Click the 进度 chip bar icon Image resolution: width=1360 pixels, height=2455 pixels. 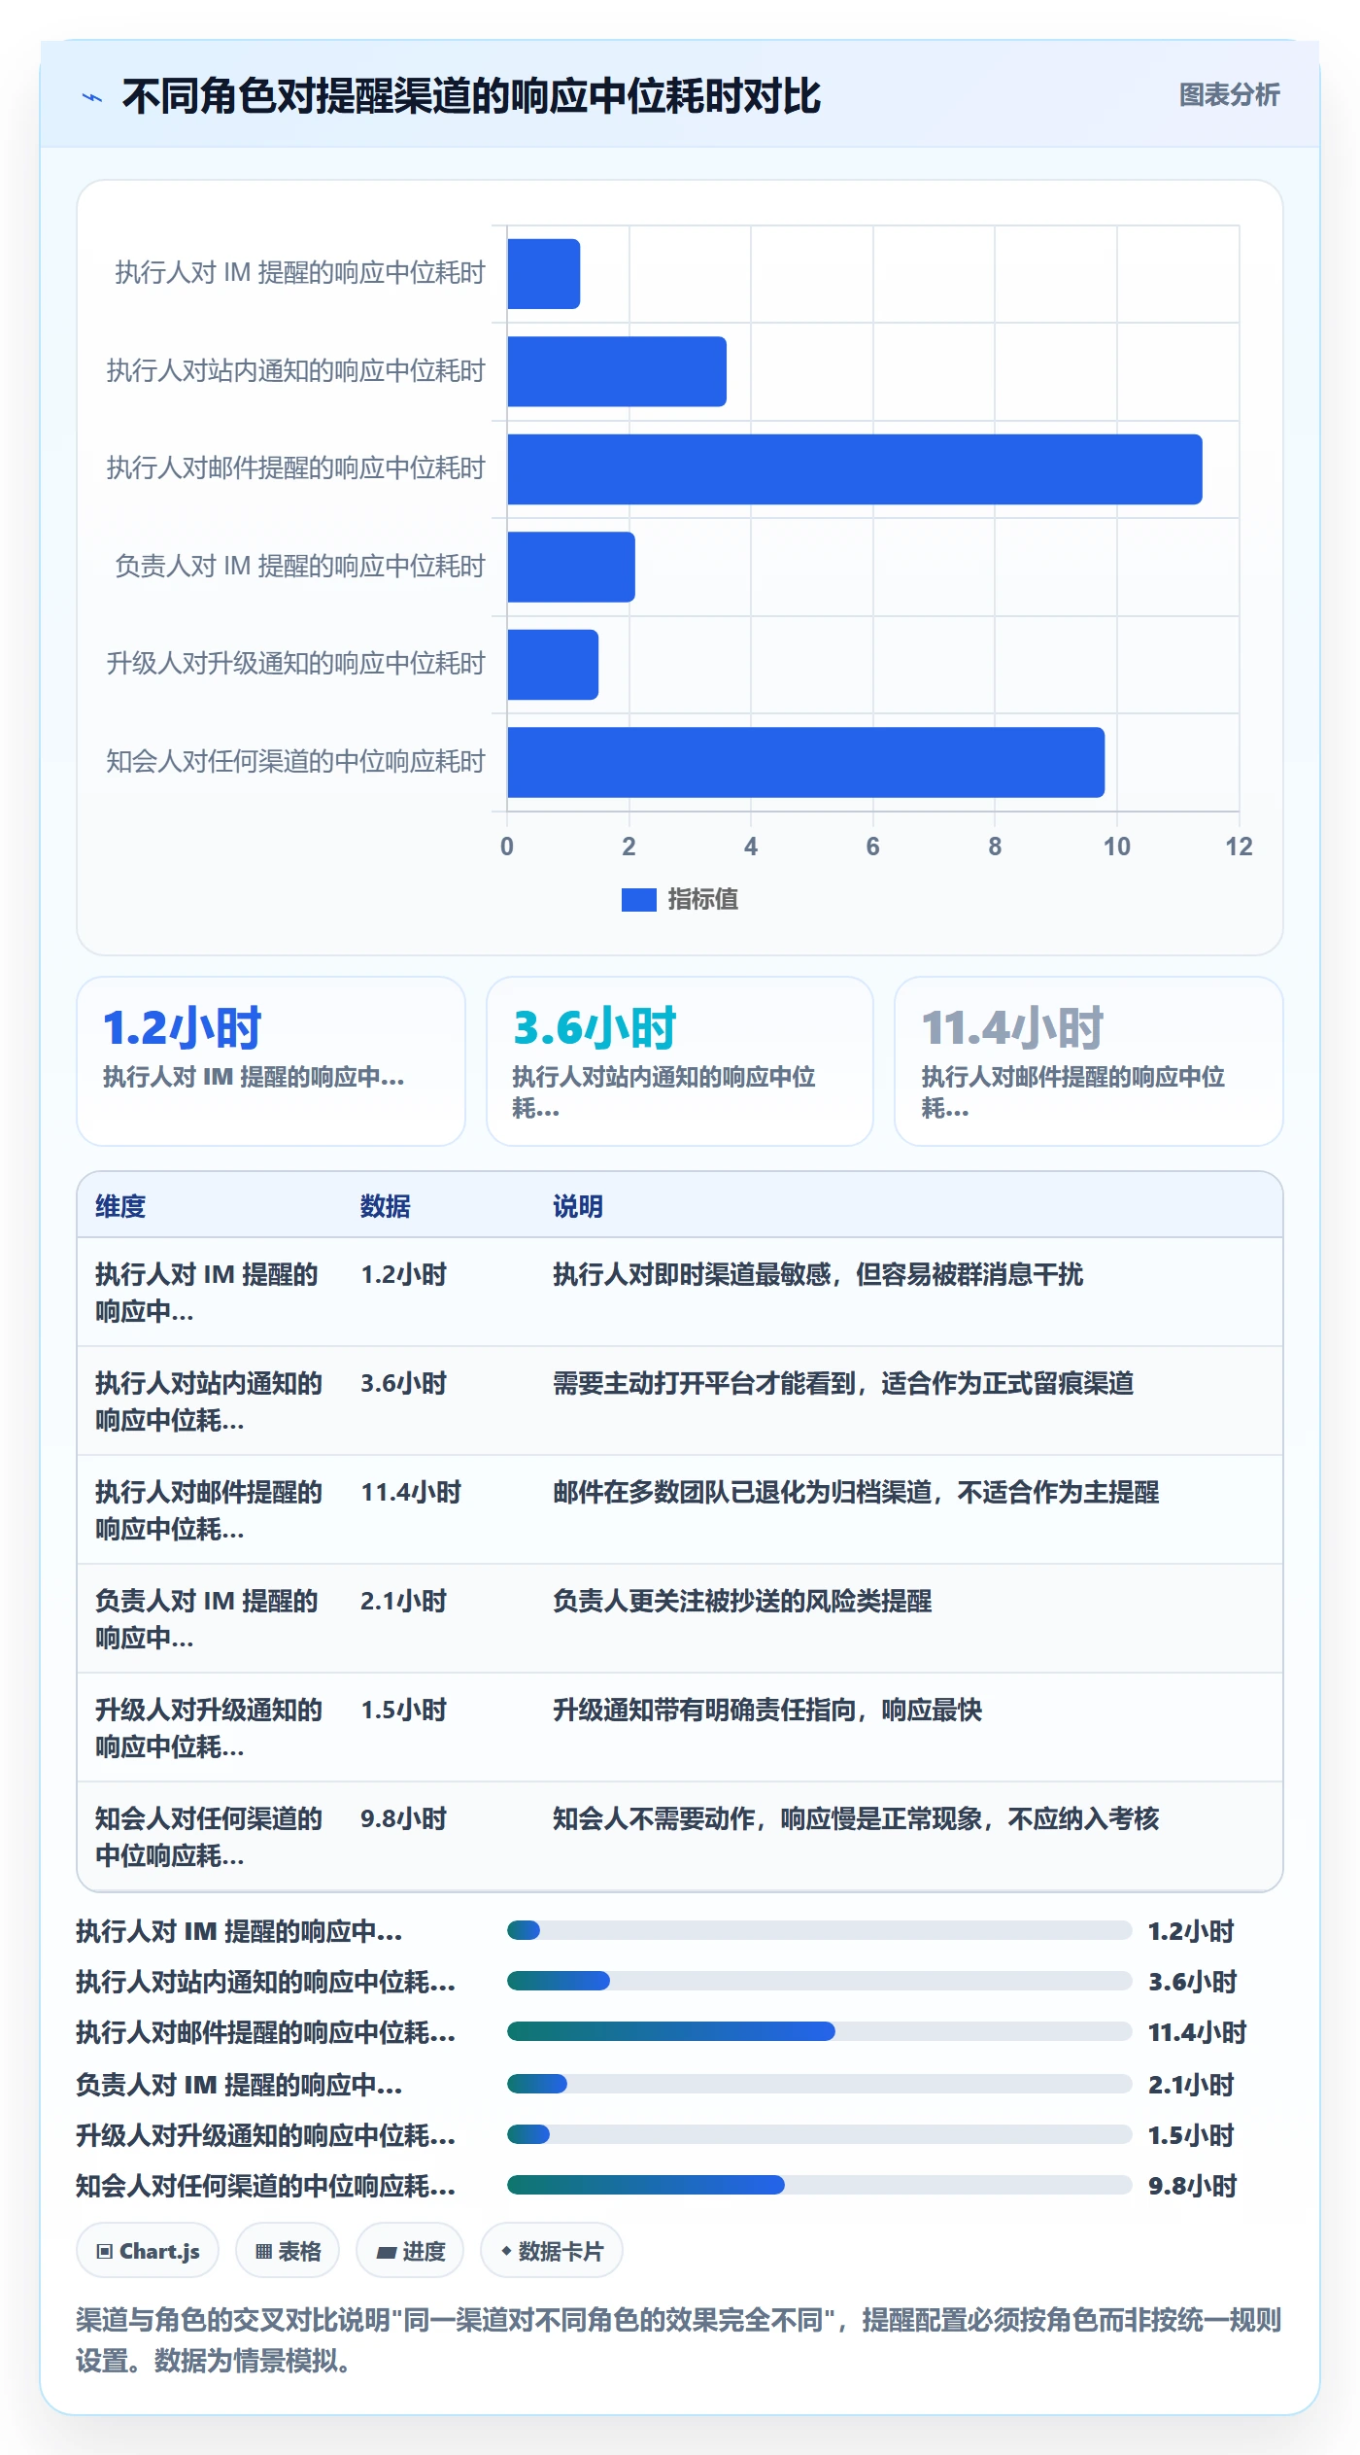tap(386, 2253)
